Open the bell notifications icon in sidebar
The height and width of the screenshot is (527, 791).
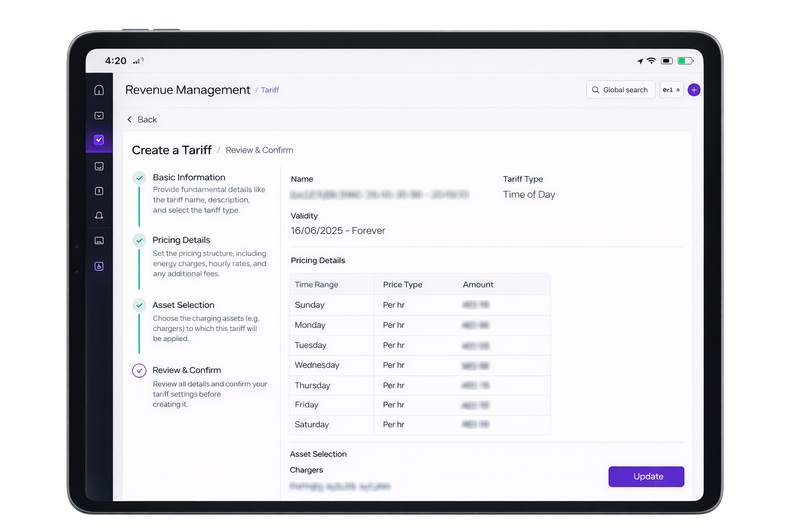pos(99,215)
